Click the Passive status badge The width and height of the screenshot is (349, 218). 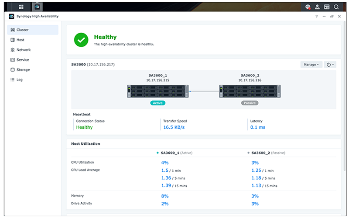pyautogui.click(x=250, y=103)
